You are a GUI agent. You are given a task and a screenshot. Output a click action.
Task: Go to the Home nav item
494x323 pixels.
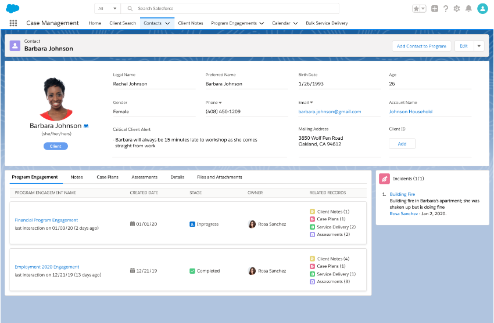tap(95, 23)
